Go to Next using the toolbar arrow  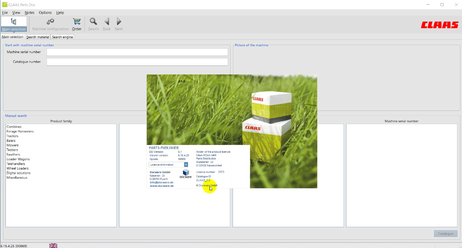click(x=119, y=24)
